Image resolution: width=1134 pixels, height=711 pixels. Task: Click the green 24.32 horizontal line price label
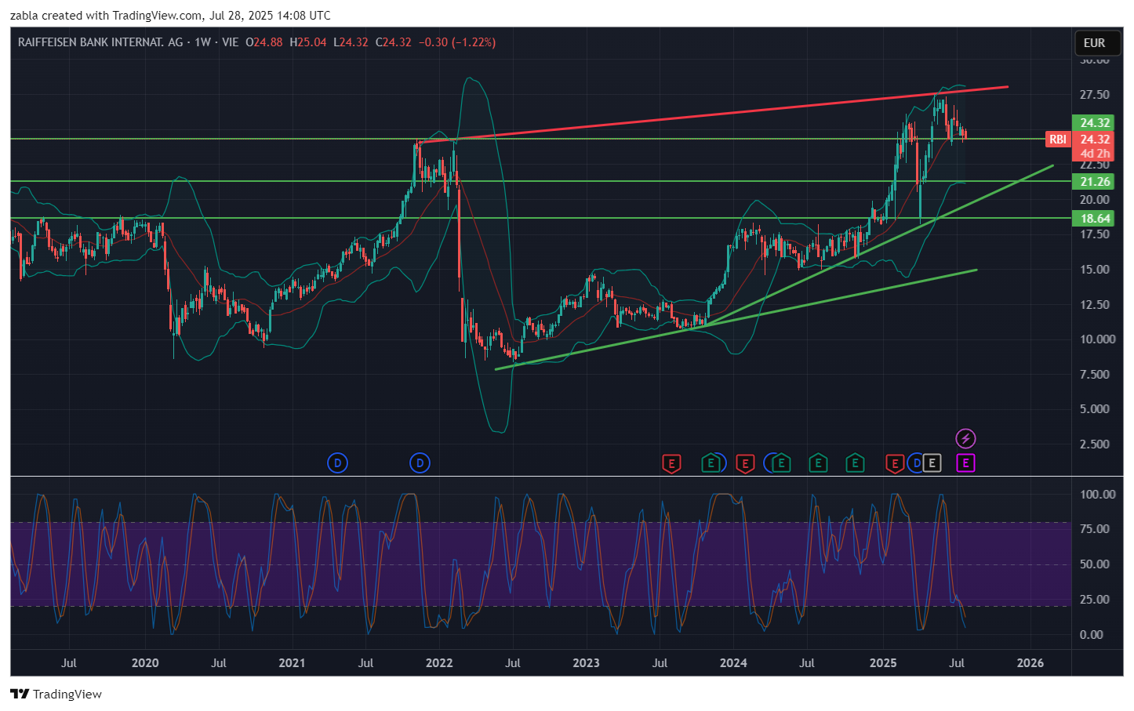[1094, 123]
